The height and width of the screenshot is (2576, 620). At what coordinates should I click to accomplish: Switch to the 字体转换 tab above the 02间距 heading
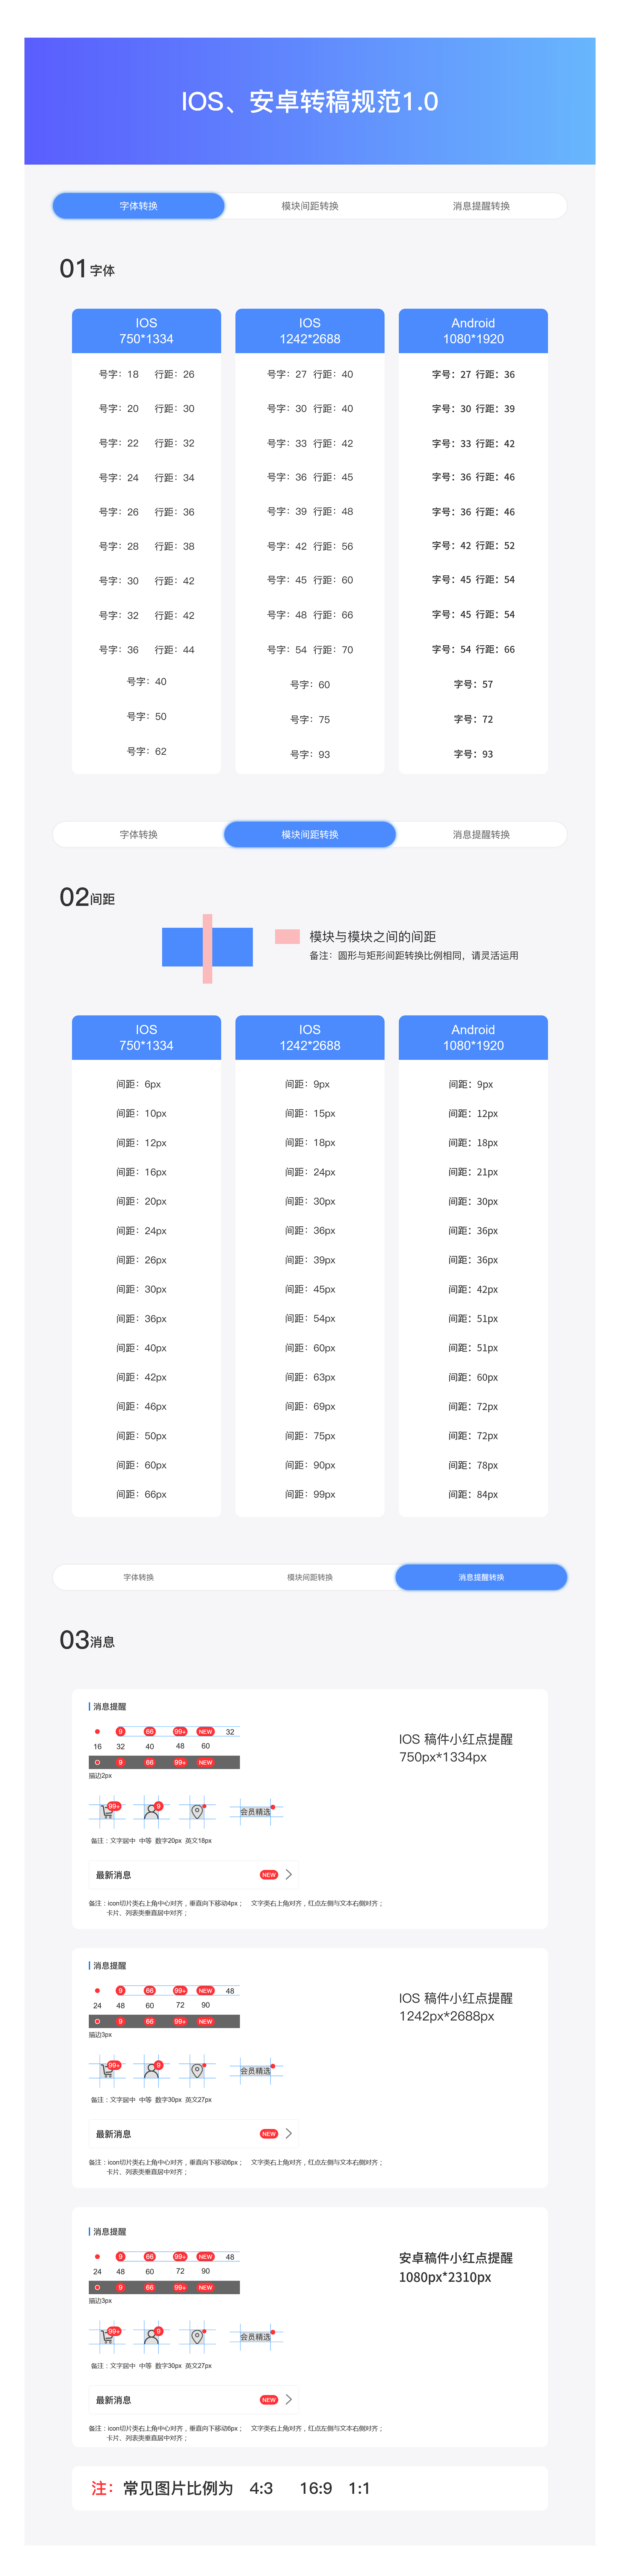pos(139,834)
